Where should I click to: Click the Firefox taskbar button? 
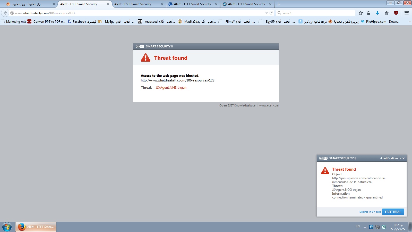[36, 227]
